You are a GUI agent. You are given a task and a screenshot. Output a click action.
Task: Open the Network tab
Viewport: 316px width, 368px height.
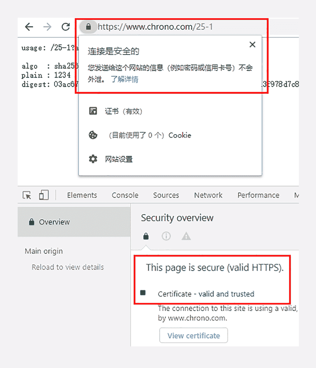click(208, 195)
